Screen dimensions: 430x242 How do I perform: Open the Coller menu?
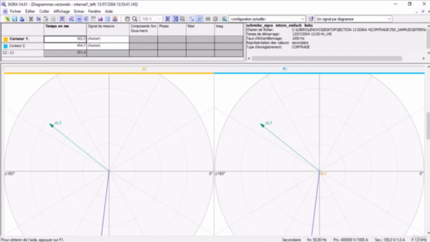pos(44,11)
